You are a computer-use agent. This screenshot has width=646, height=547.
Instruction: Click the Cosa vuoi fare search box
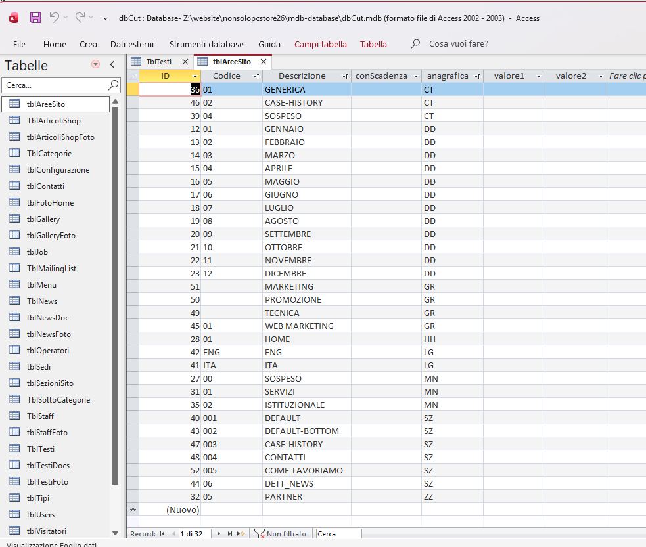click(x=458, y=43)
